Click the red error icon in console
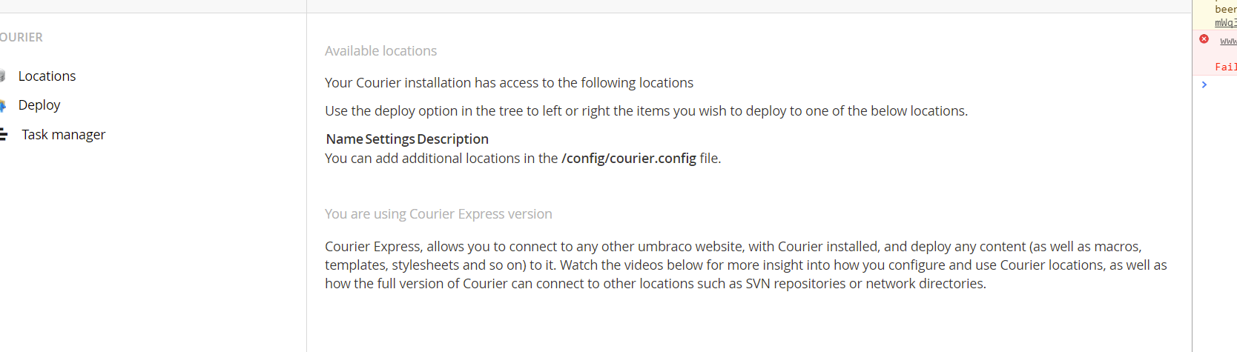1237x352 pixels. tap(1204, 39)
